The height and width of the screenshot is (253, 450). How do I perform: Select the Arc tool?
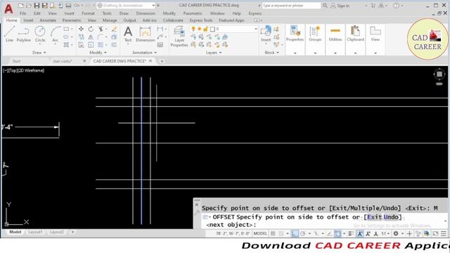pyautogui.click(x=55, y=34)
